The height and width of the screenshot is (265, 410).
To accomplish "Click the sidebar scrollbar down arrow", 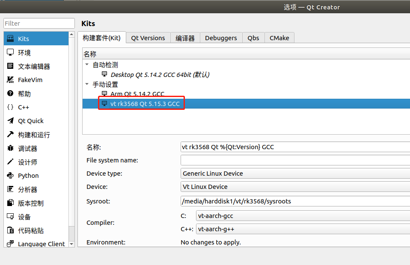I will click(71, 244).
